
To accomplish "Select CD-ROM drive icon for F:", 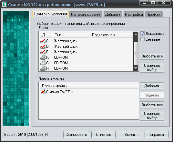I will coord(43,57).
